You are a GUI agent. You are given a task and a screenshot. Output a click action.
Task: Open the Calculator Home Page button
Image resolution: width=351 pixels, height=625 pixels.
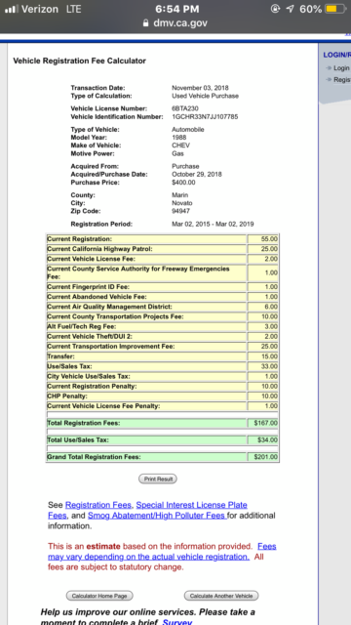(99, 596)
